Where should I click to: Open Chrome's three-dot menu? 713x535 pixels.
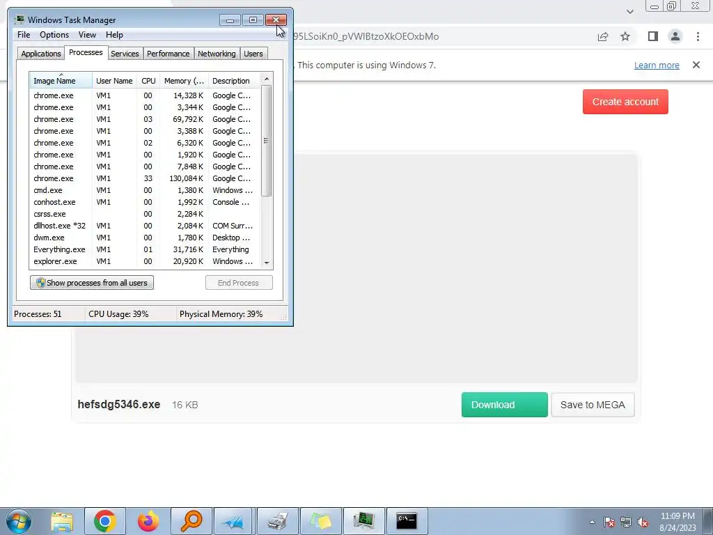698,36
